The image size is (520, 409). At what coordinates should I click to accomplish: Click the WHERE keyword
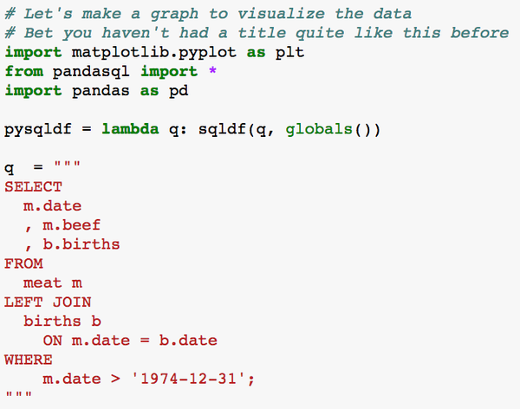point(28,359)
